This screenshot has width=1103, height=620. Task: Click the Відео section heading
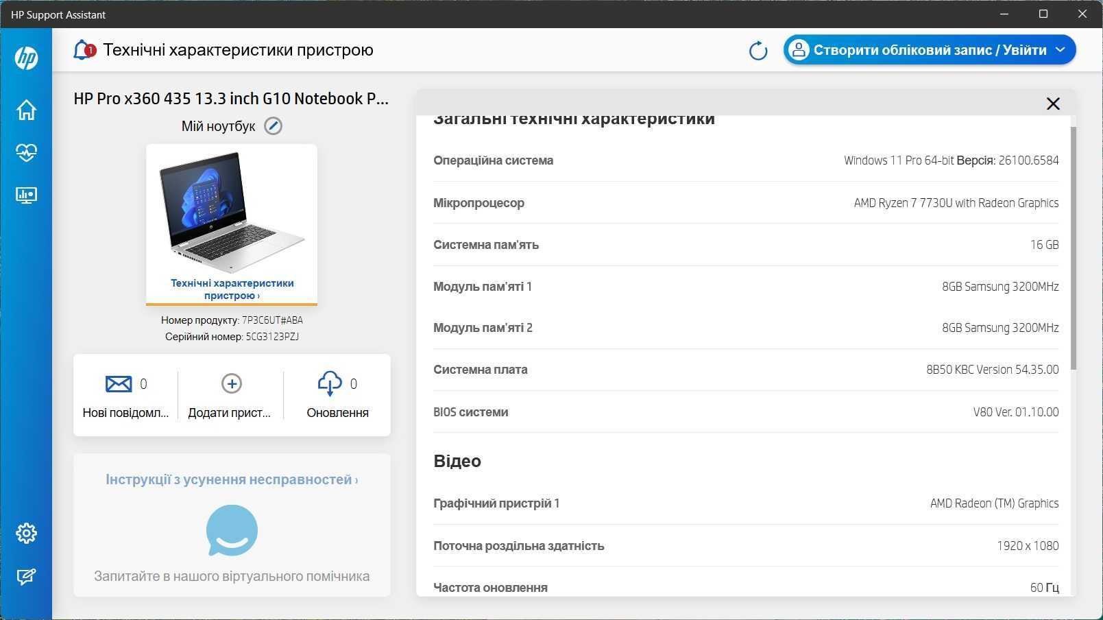[x=457, y=461]
